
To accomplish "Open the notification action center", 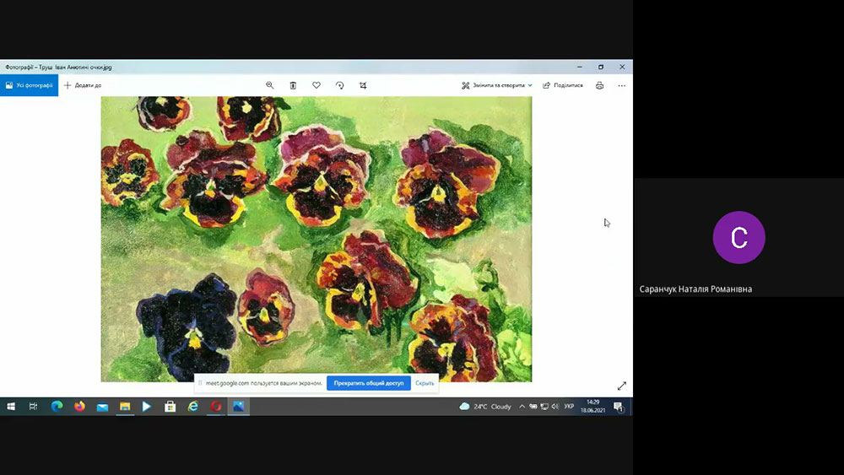I will 619,406.
